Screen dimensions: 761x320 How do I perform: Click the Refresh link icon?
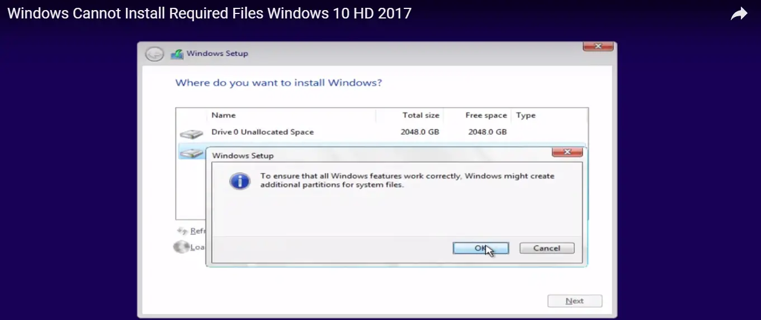click(x=182, y=230)
